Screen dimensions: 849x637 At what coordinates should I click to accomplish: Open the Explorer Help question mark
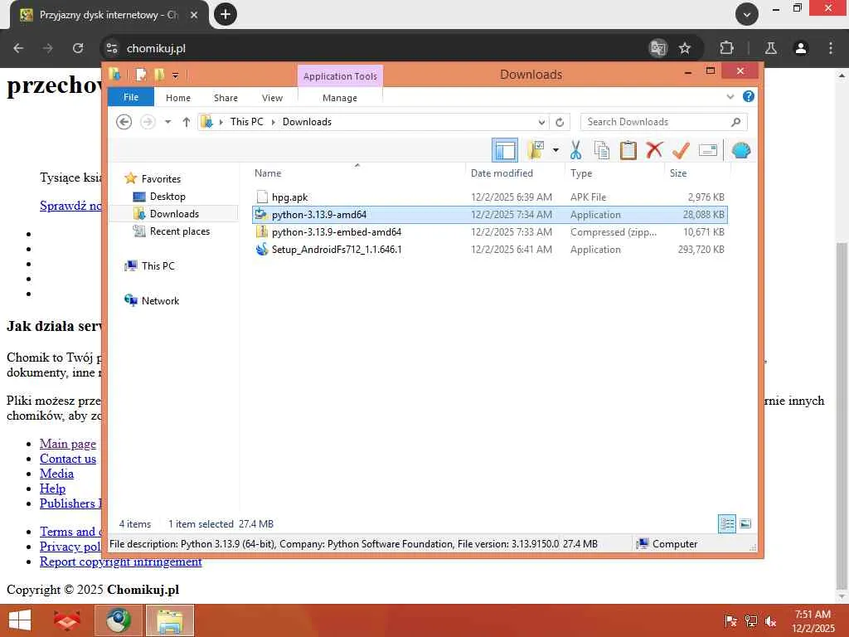pyautogui.click(x=749, y=96)
